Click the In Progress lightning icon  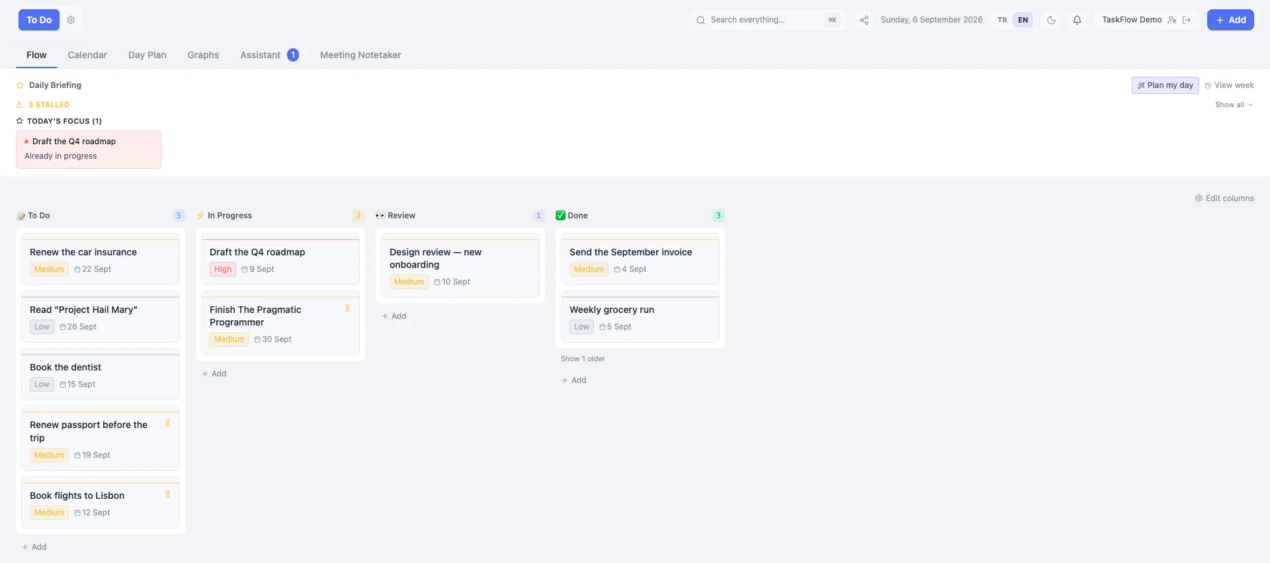click(200, 216)
